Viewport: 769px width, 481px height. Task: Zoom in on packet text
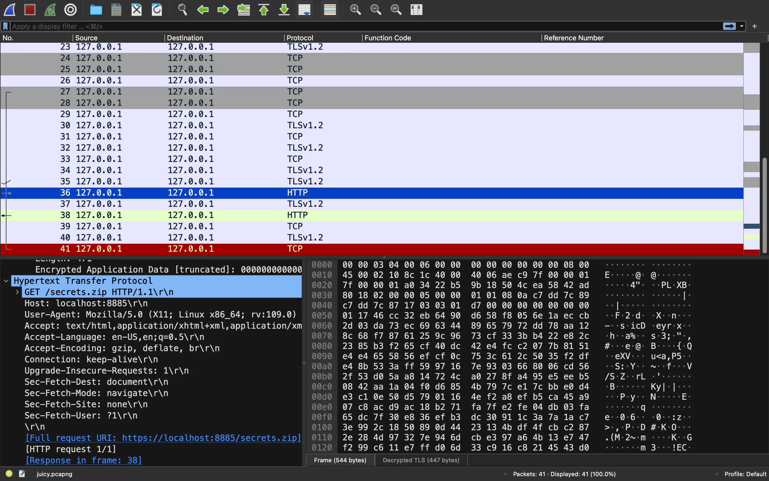tap(355, 10)
